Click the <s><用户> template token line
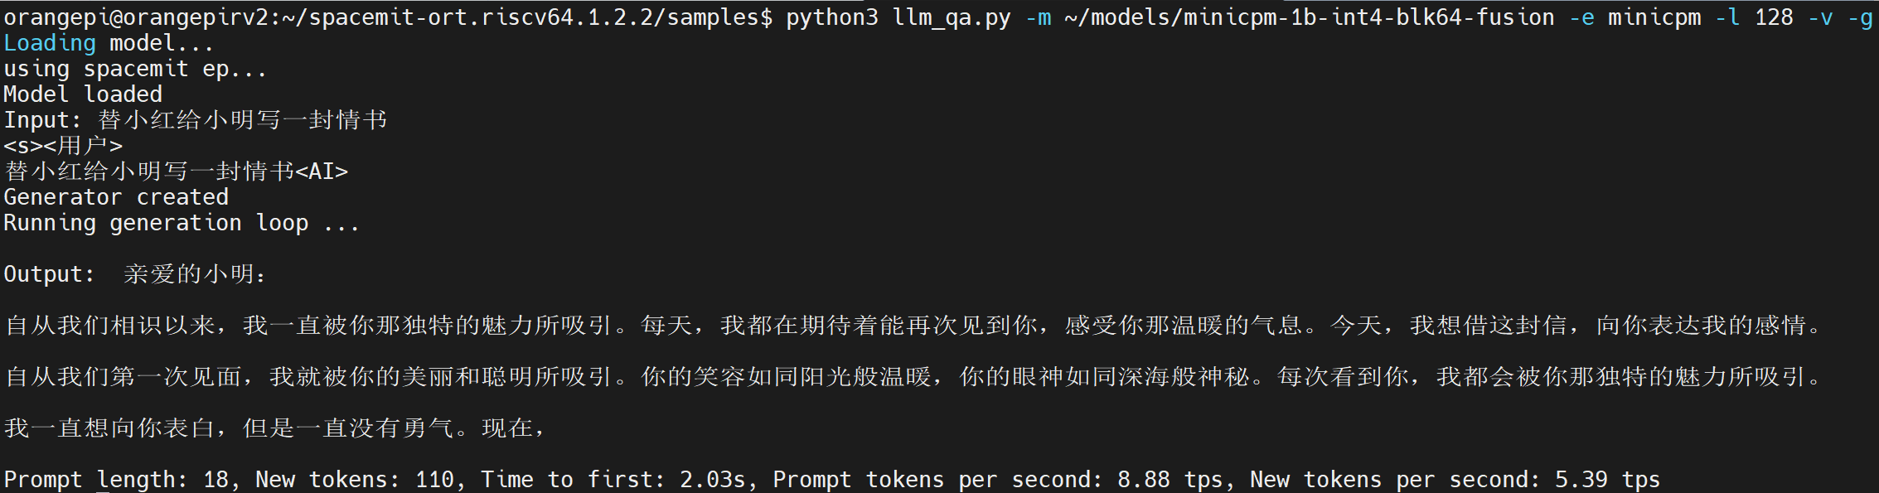 [x=63, y=146]
